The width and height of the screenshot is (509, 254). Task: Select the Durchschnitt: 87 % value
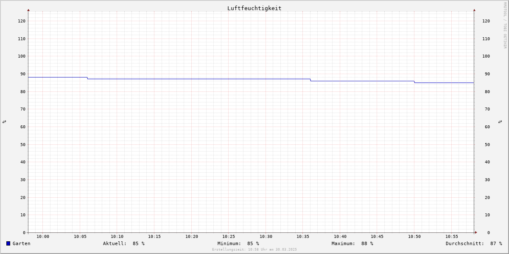coord(474,243)
